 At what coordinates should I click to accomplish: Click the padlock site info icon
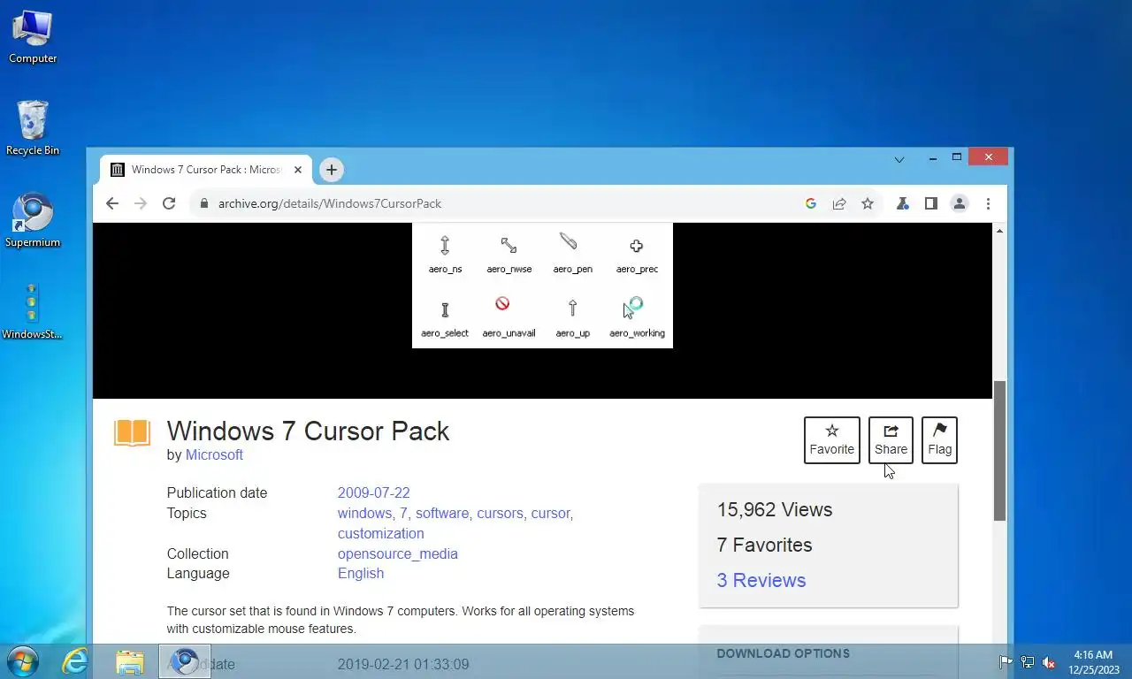pos(204,203)
